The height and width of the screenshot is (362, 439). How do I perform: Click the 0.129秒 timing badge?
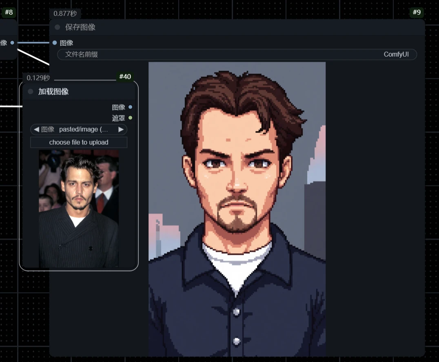(38, 77)
